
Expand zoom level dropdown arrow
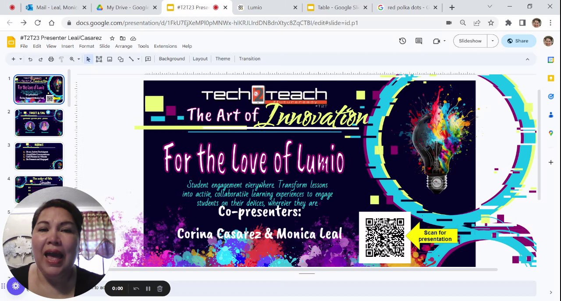78,59
